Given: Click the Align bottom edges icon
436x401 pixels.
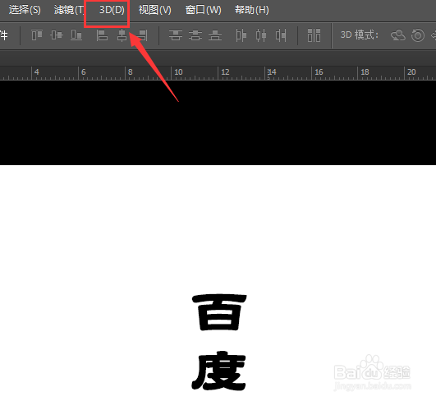Looking at the screenshot, I should tap(76, 35).
